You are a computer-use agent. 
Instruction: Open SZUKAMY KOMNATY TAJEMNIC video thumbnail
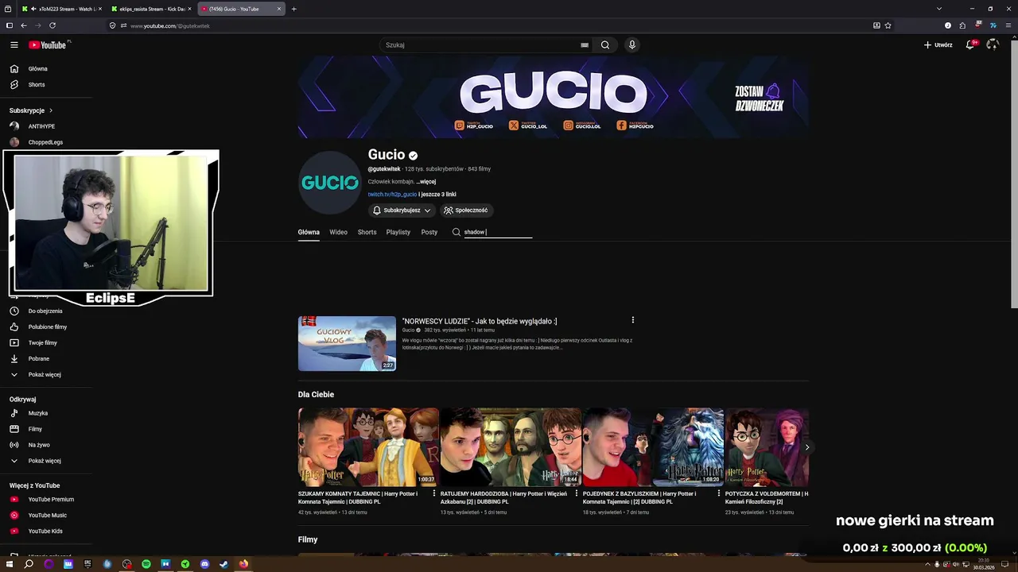coord(368,447)
